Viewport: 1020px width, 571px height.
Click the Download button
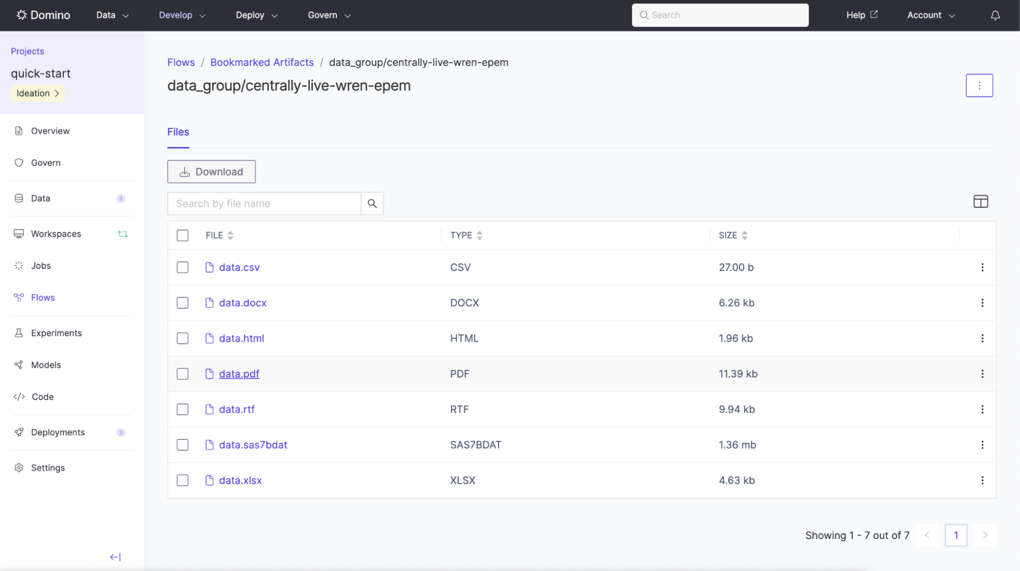click(x=212, y=171)
